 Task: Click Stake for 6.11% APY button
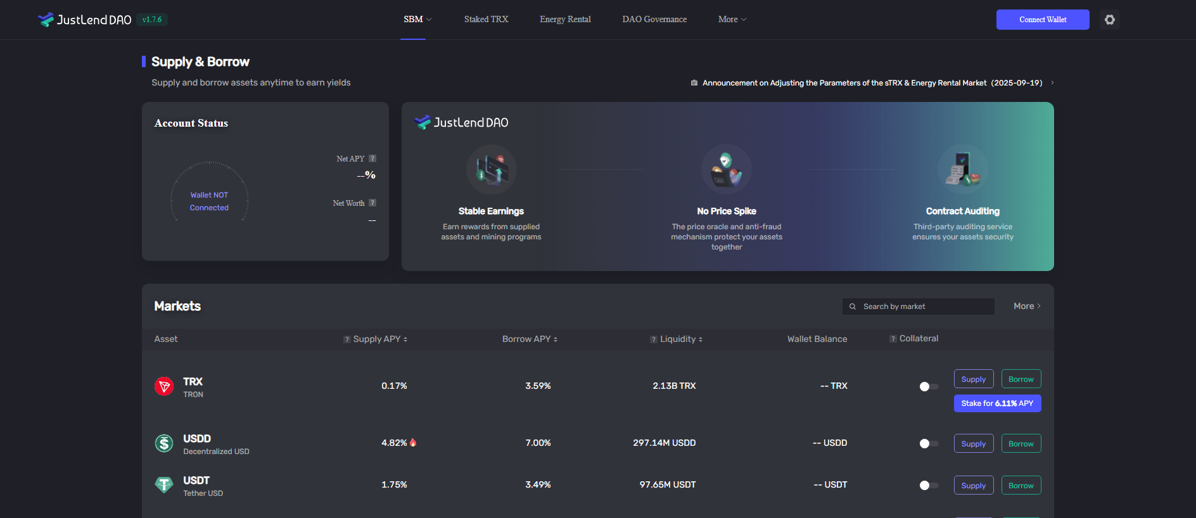998,403
